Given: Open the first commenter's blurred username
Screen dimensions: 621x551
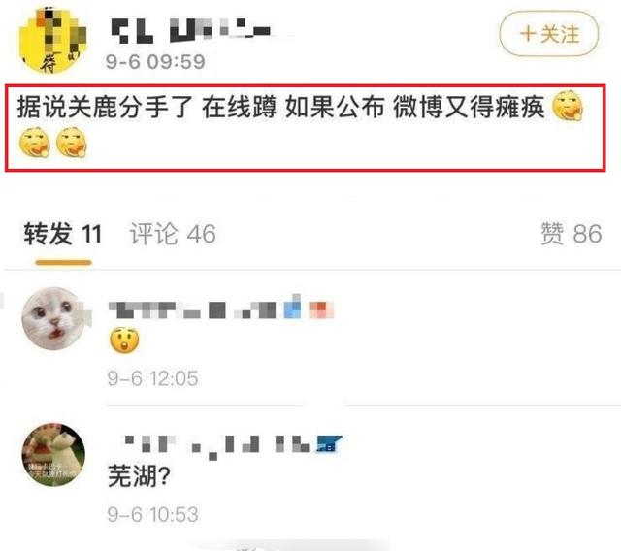Looking at the screenshot, I should click(221, 309).
